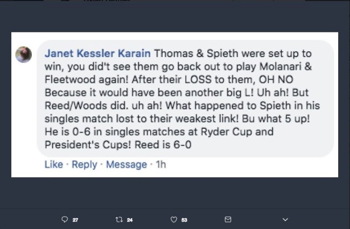Click the Message link under the comment

tap(126, 164)
